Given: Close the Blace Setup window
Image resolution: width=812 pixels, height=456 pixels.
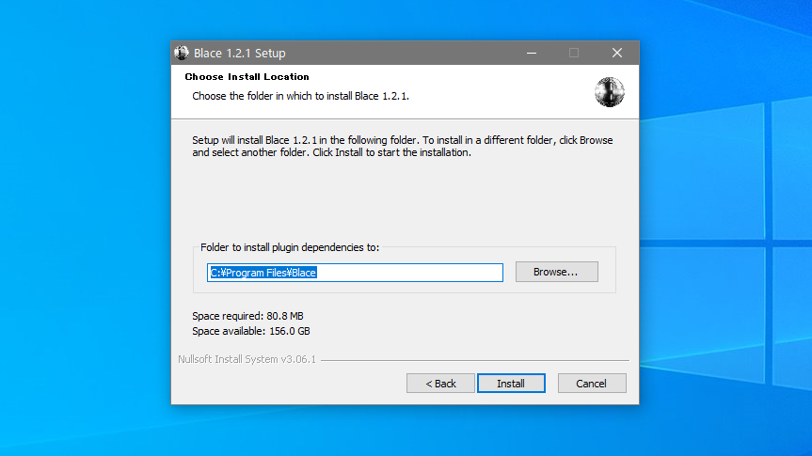Looking at the screenshot, I should [617, 53].
